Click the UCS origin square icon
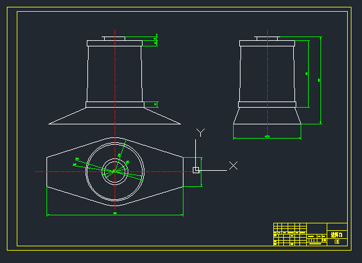 tap(196, 170)
